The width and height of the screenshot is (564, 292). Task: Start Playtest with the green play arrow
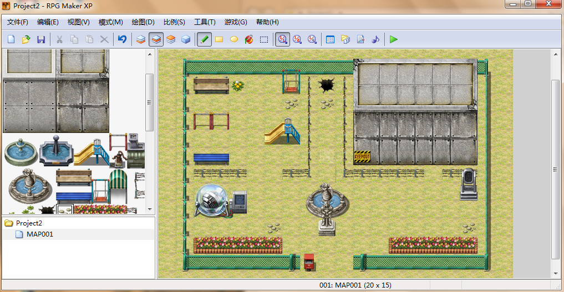(x=394, y=39)
